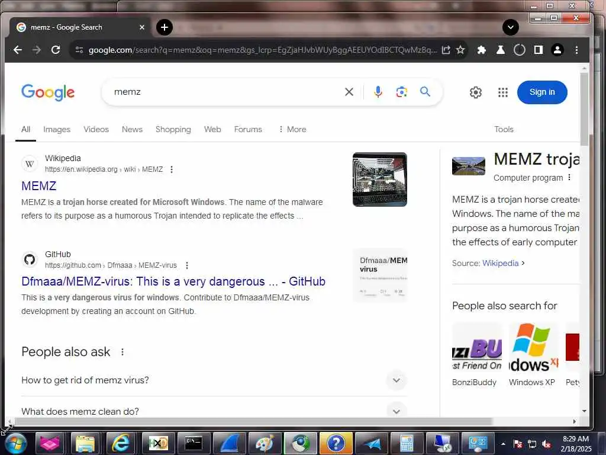Search by image with Google Lens

pos(402,92)
